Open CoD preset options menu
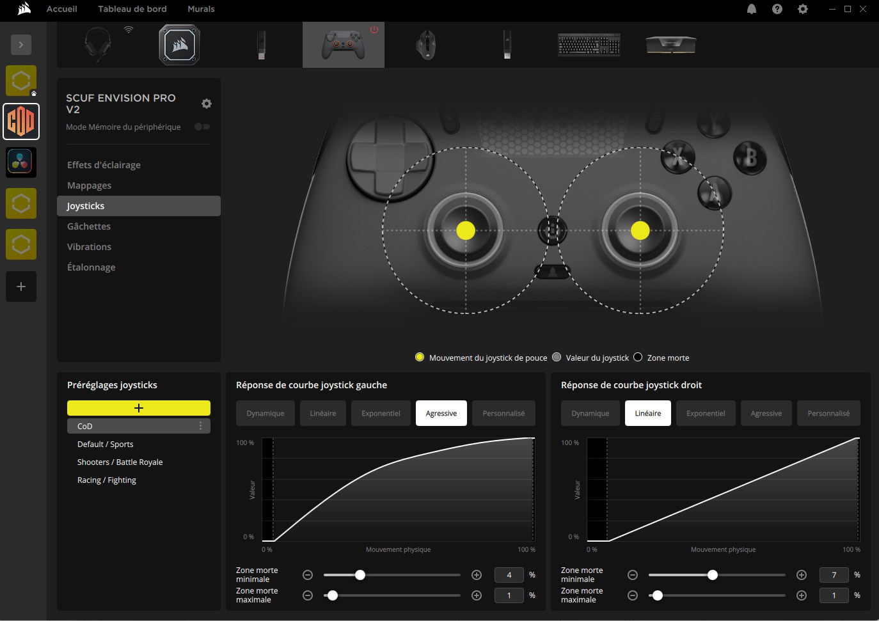This screenshot has height=621, width=879. coord(200,426)
